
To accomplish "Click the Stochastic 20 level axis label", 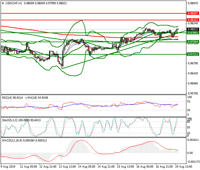I will pos(188,133).
